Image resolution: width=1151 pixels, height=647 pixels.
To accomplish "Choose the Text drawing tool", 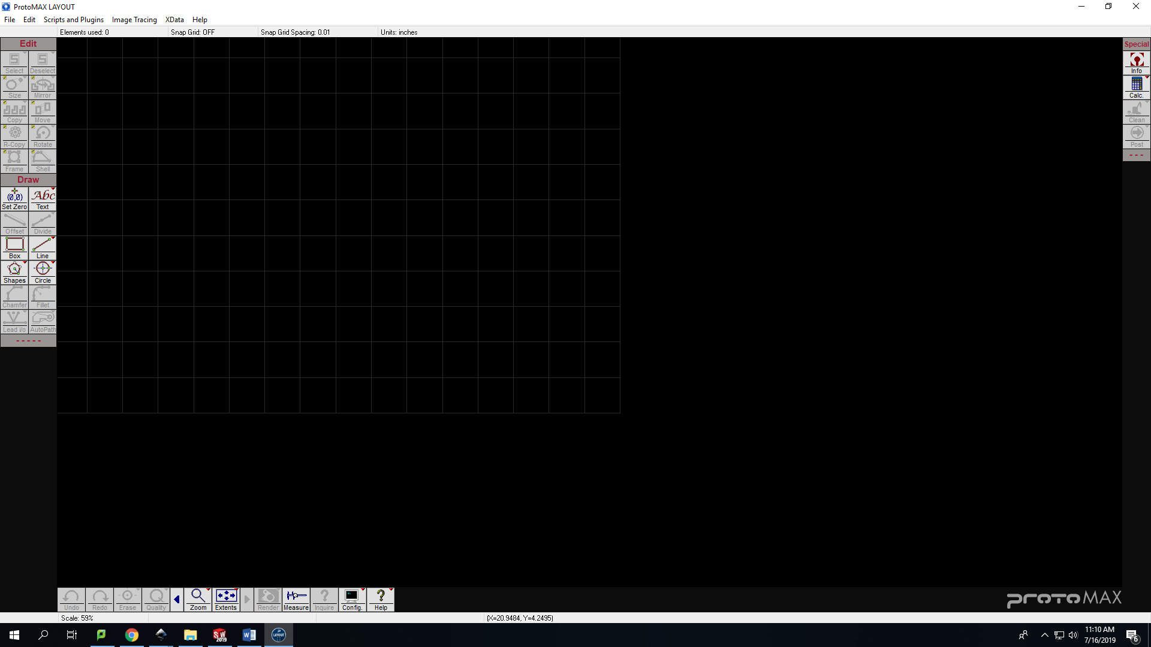I will pyautogui.click(x=43, y=198).
